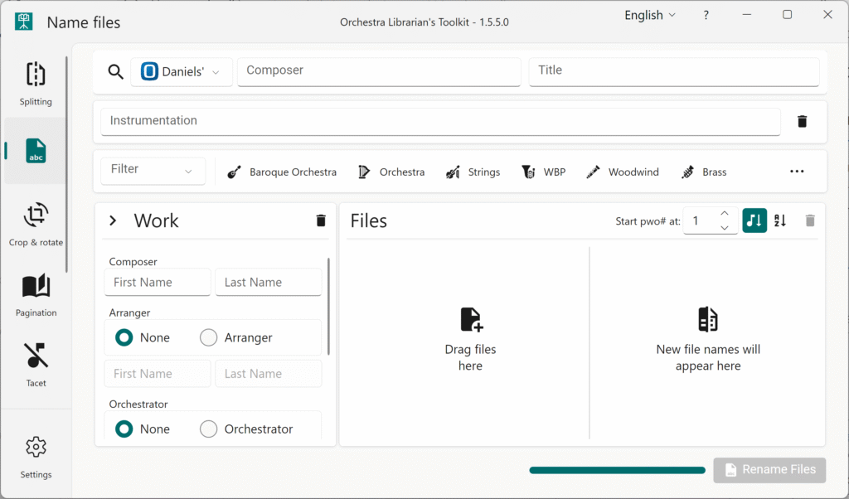Click Composer First Name field

tap(158, 282)
